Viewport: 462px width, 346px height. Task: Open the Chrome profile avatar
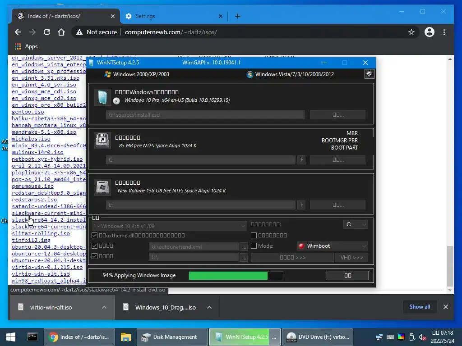tap(430, 32)
